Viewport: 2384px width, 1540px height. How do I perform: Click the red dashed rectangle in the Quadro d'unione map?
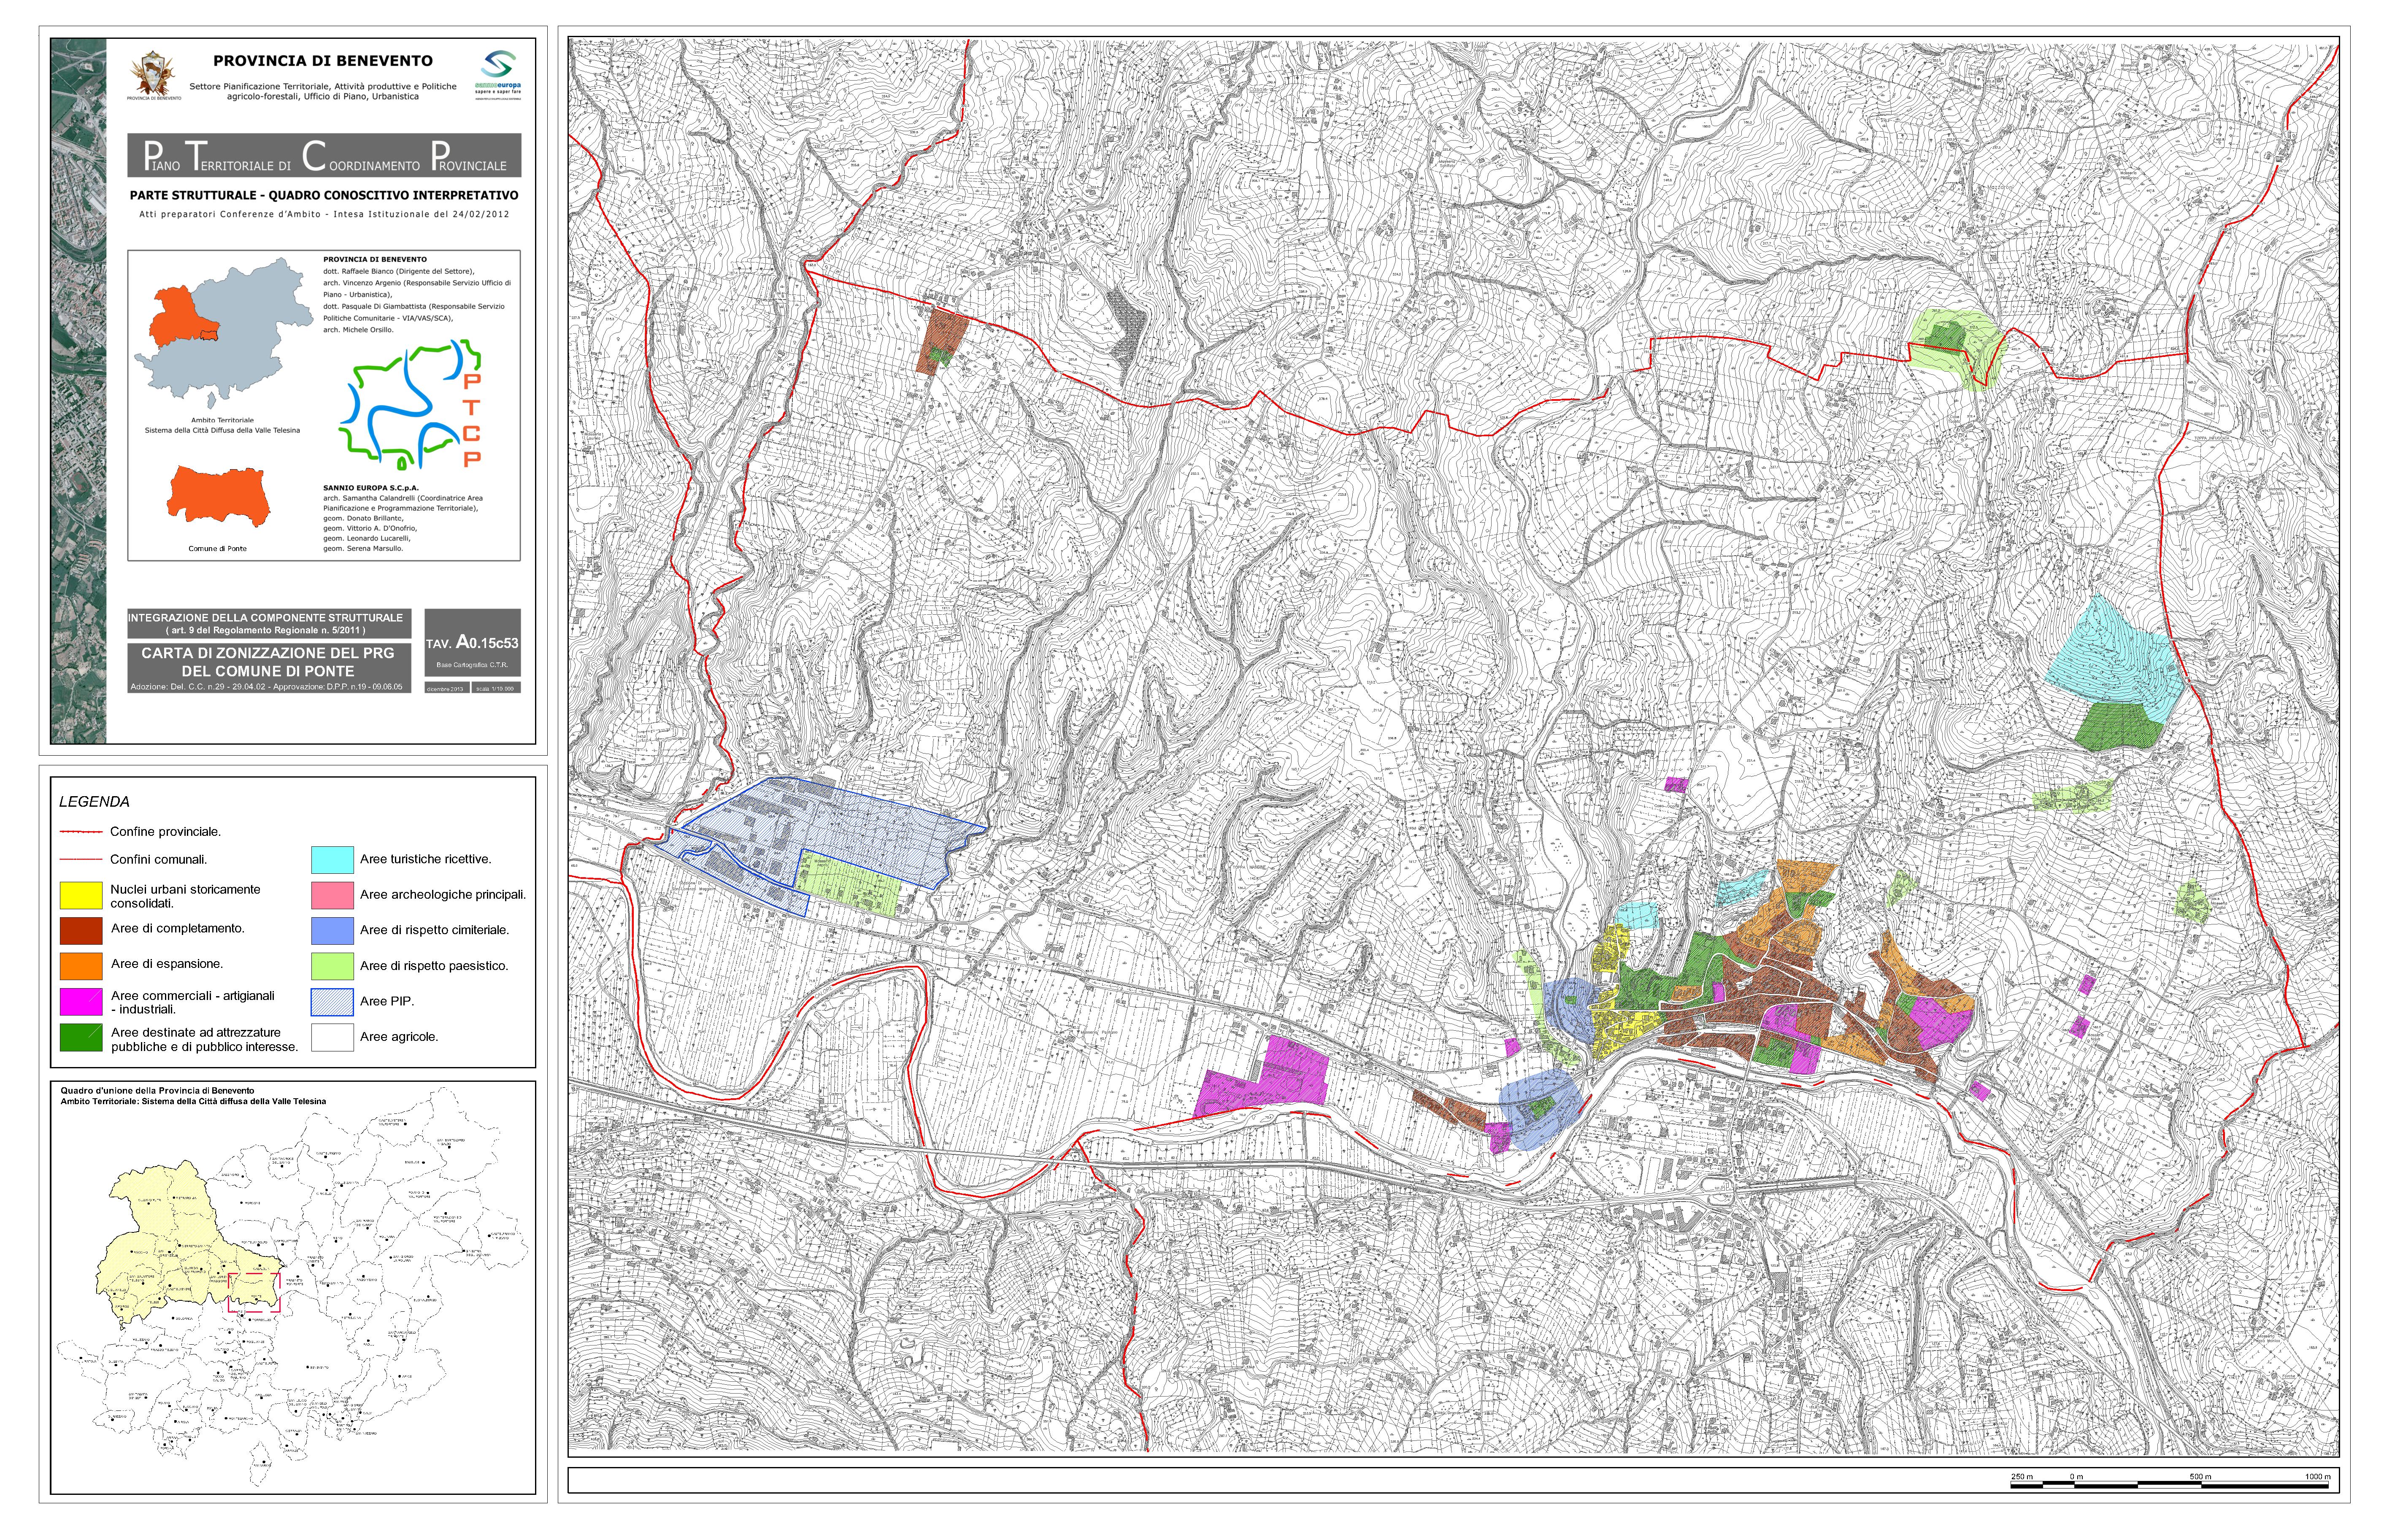pyautogui.click(x=255, y=1292)
